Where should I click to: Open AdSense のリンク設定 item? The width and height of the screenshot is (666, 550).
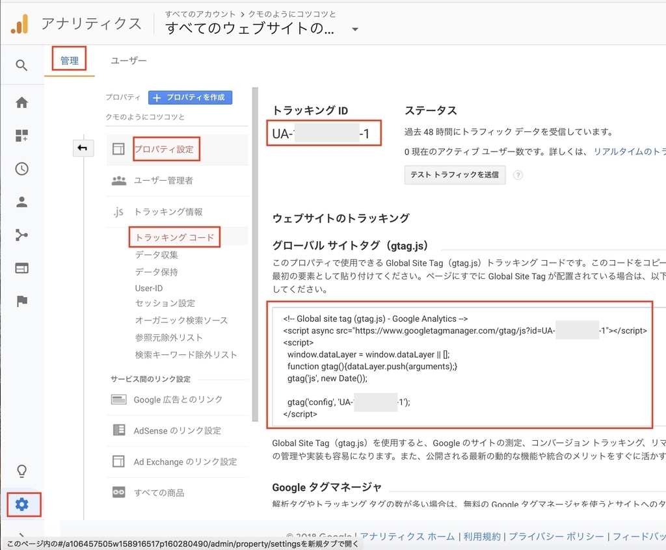point(177,430)
